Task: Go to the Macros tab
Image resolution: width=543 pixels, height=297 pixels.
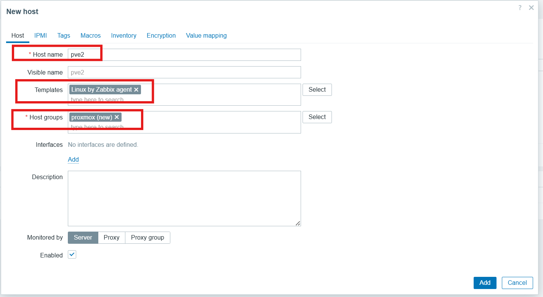Action: (x=91, y=35)
